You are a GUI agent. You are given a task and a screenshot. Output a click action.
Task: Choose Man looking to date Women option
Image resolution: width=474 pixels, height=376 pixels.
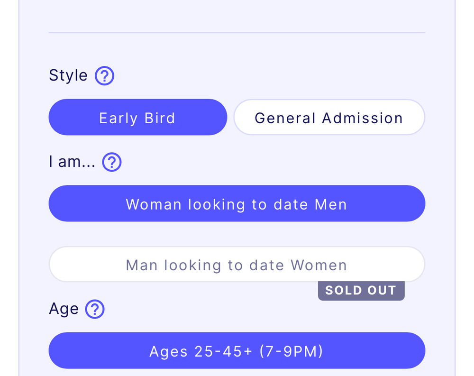[237, 265]
